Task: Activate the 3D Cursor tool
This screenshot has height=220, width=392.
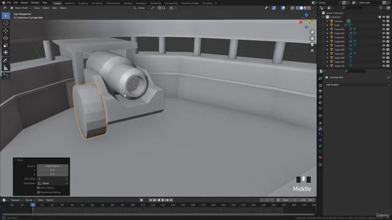Action: (6, 23)
